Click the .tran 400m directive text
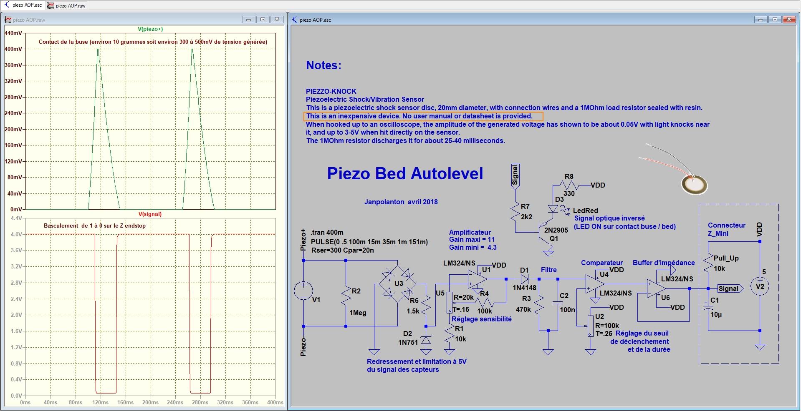Screen dimensions: 801x411 point(327,233)
